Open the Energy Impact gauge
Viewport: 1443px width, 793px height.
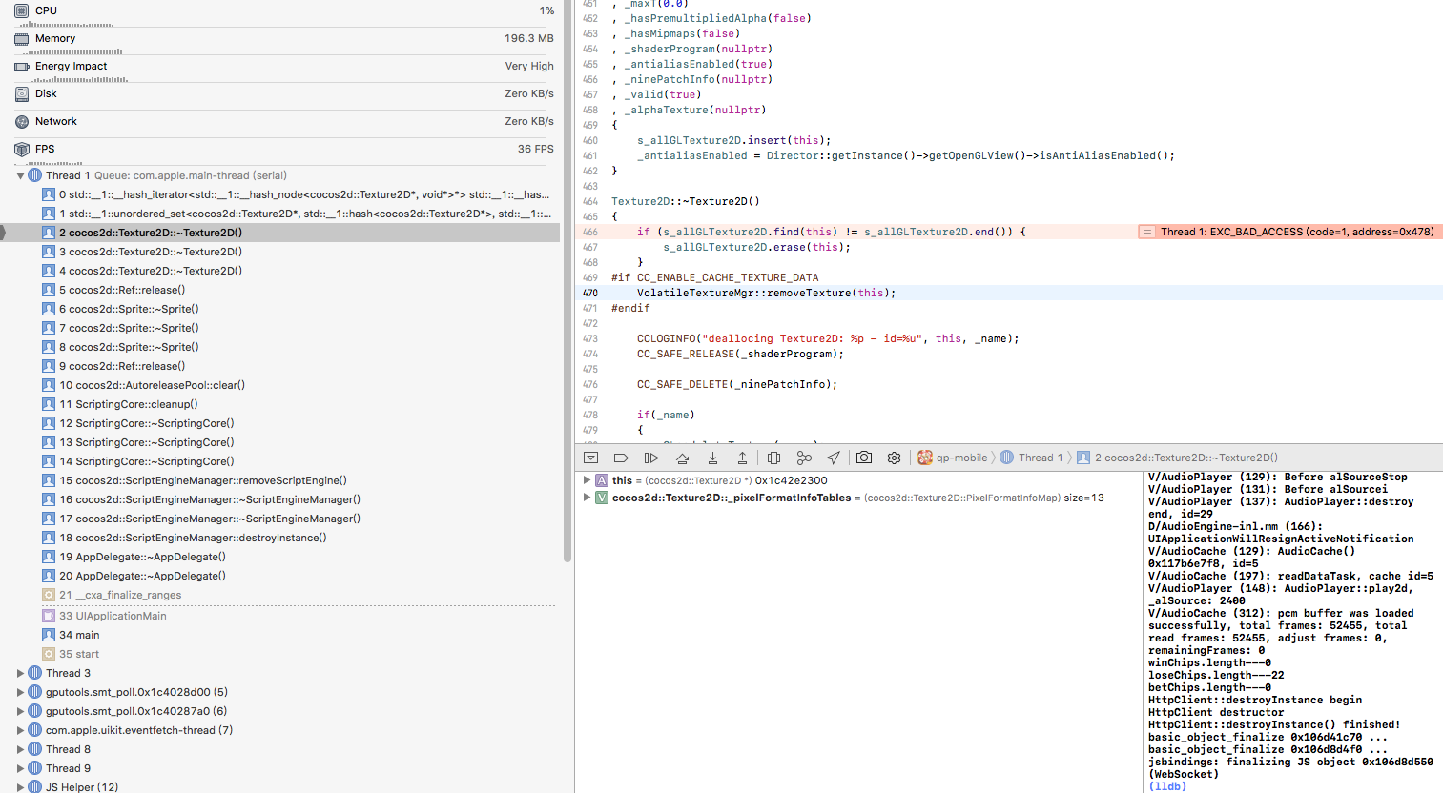(x=284, y=67)
